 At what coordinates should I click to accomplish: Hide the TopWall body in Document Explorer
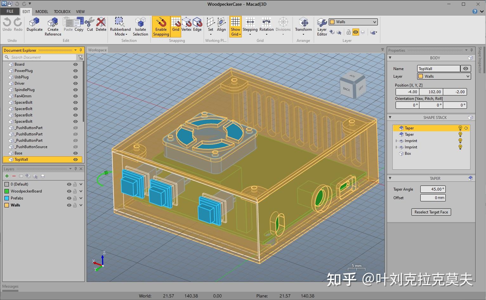[x=75, y=160]
